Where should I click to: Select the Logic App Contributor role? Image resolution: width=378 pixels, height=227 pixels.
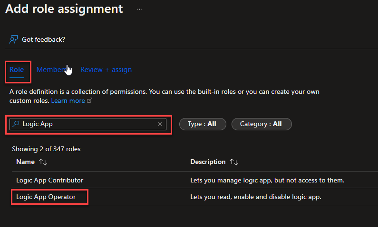click(x=49, y=180)
